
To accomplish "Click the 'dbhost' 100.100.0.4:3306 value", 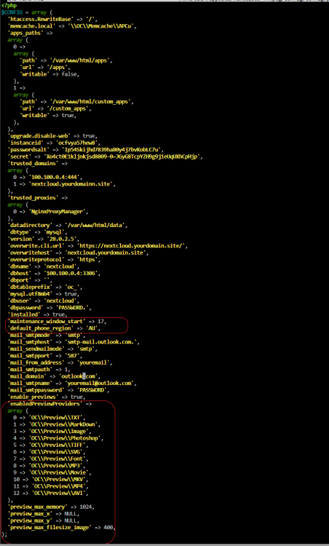I will [x=71, y=274].
